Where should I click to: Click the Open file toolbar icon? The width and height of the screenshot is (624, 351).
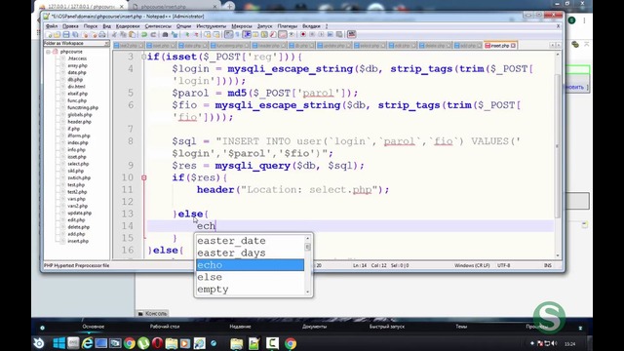tap(58, 35)
